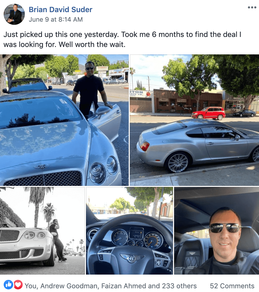This screenshot has height=292, width=259.
Task: Click the red SUV parked across the street
Action: tap(209, 113)
